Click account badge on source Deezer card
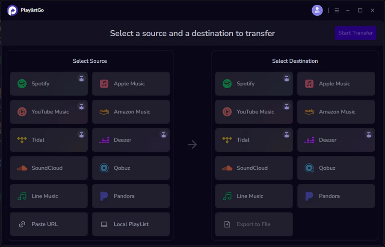Viewport: 385px width, 247px height. pyautogui.click(x=163, y=134)
